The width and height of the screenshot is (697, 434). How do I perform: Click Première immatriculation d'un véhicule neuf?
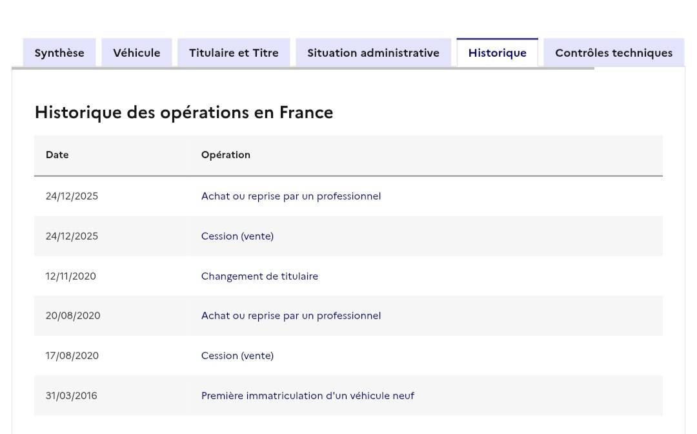click(x=308, y=396)
